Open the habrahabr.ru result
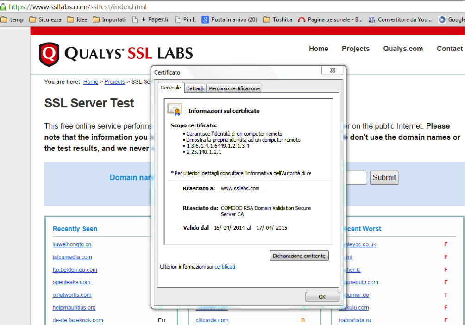Screen dimensions: 465x325 355,320
